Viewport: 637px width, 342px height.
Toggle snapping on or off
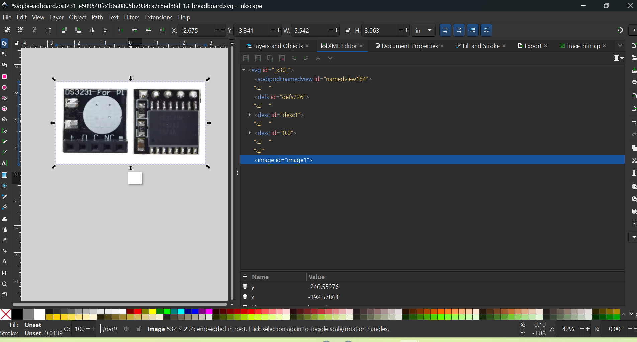[x=620, y=30]
